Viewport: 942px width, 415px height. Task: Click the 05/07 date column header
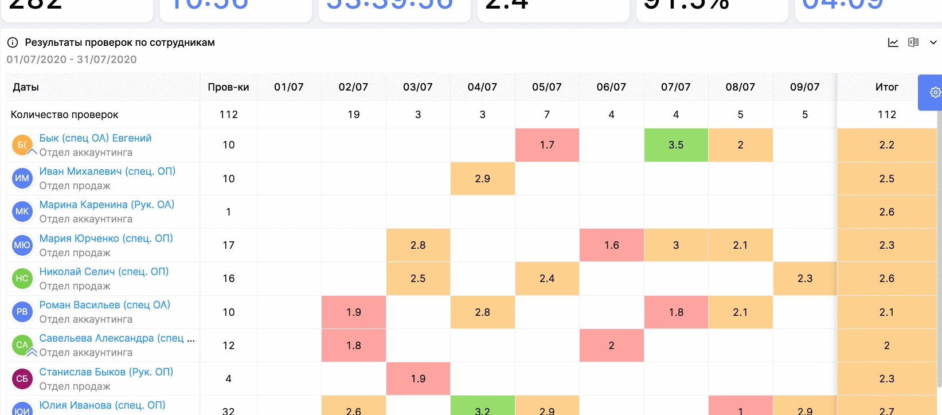[x=547, y=87]
